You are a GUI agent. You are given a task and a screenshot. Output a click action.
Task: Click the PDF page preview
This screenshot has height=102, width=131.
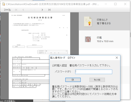(40, 56)
